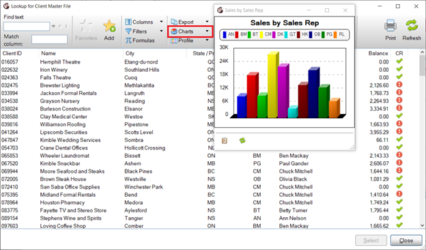Screen dimensions: 426x250
Task: Click the copy chart clipboard icon
Action: 224,141
